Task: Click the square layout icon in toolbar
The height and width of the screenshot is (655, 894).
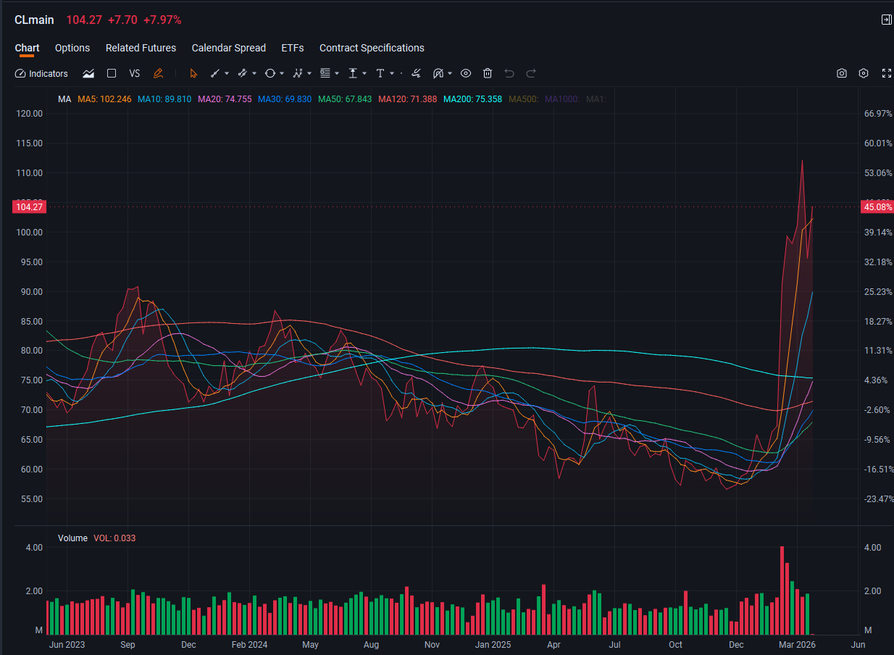Action: click(112, 73)
